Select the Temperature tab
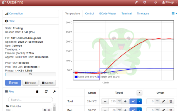Viewport: 178px width, 111px height. (72, 14)
